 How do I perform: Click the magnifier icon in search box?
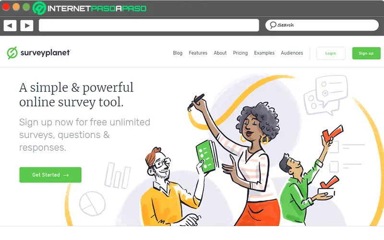[x=273, y=25]
